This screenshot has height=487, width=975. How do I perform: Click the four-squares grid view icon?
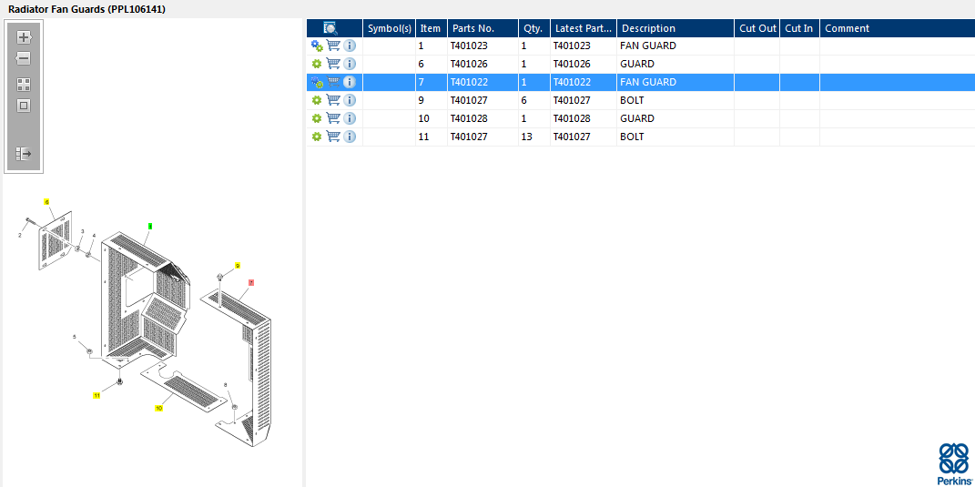pyautogui.click(x=24, y=85)
